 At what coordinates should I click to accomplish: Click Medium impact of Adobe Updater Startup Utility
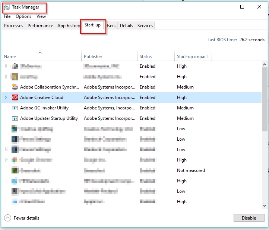tap(185, 118)
